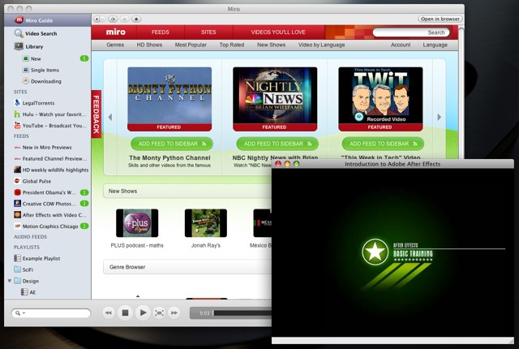Open Monty Python Channel thumbnail
The image size is (519, 349).
[x=169, y=99]
